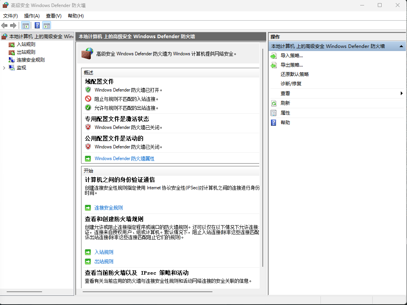The image size is (407, 305).
Task: Click the red blocked icon beside 阻止与规则不匹配的入站连接
Action: (x=88, y=99)
